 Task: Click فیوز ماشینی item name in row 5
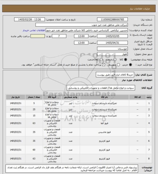tap(104, 132)
